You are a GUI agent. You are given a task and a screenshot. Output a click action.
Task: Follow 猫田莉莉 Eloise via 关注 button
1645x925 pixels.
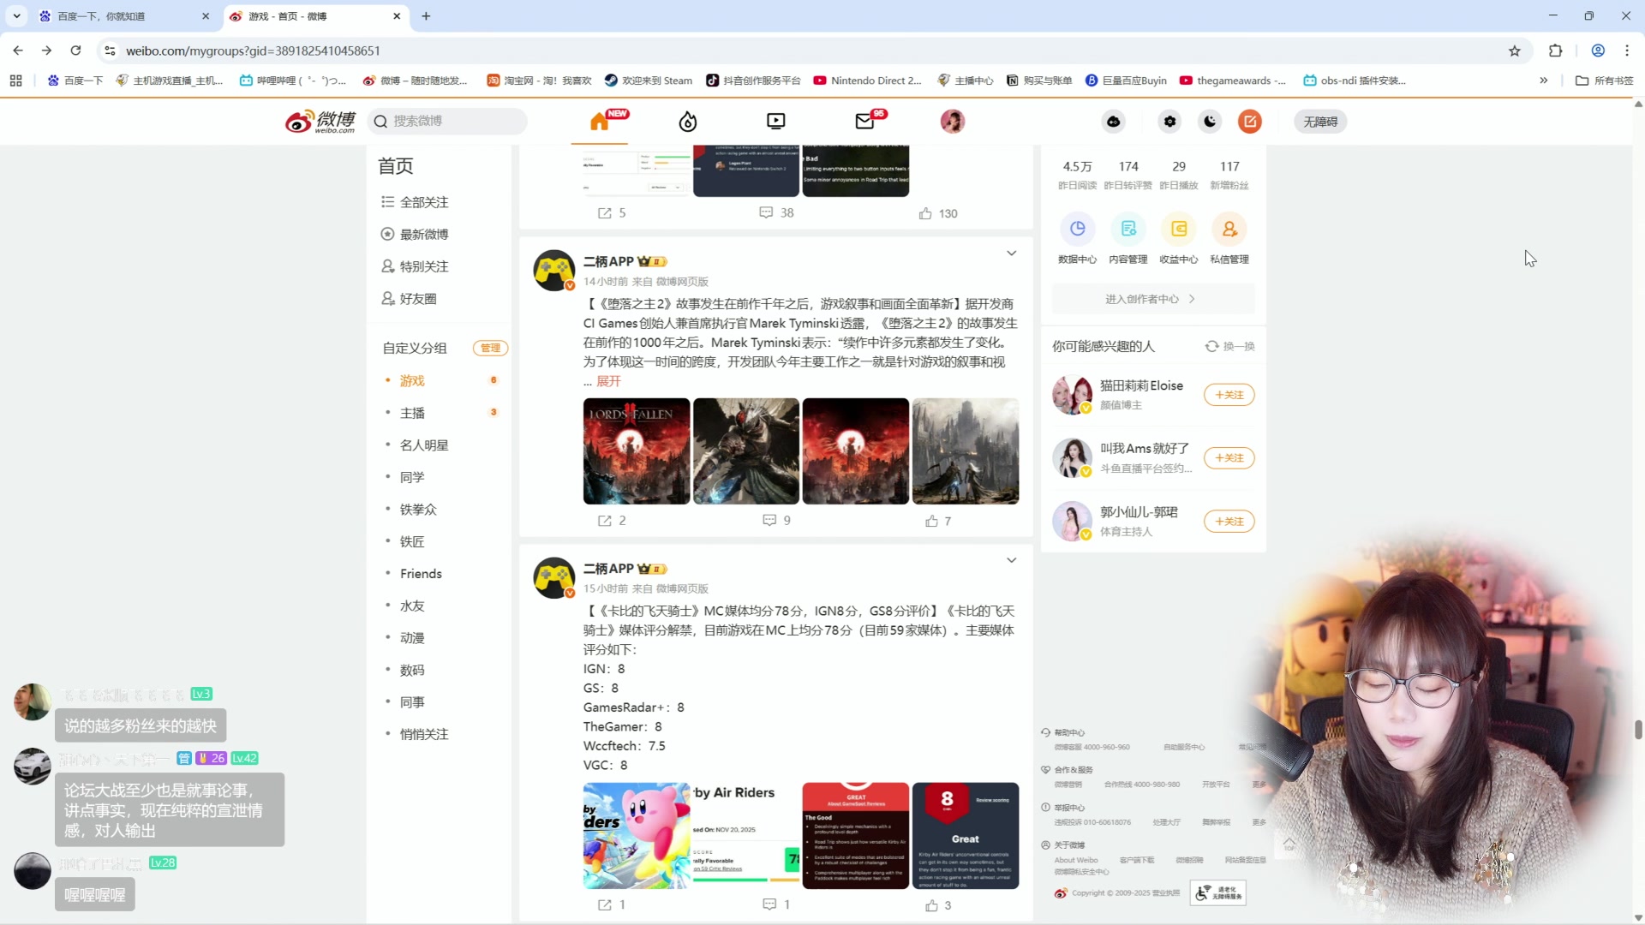1229,395
